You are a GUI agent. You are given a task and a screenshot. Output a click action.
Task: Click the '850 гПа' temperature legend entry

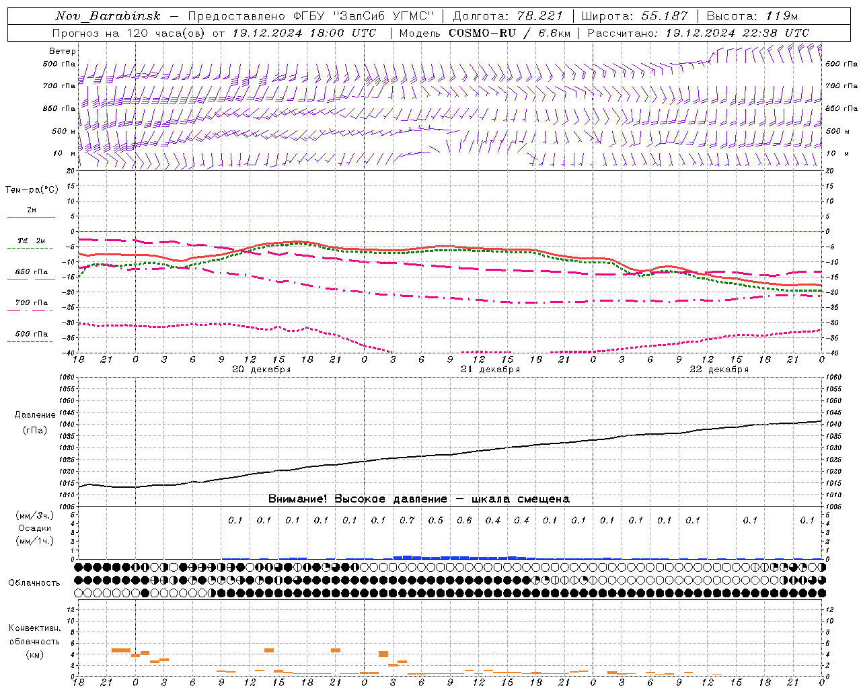32,272
